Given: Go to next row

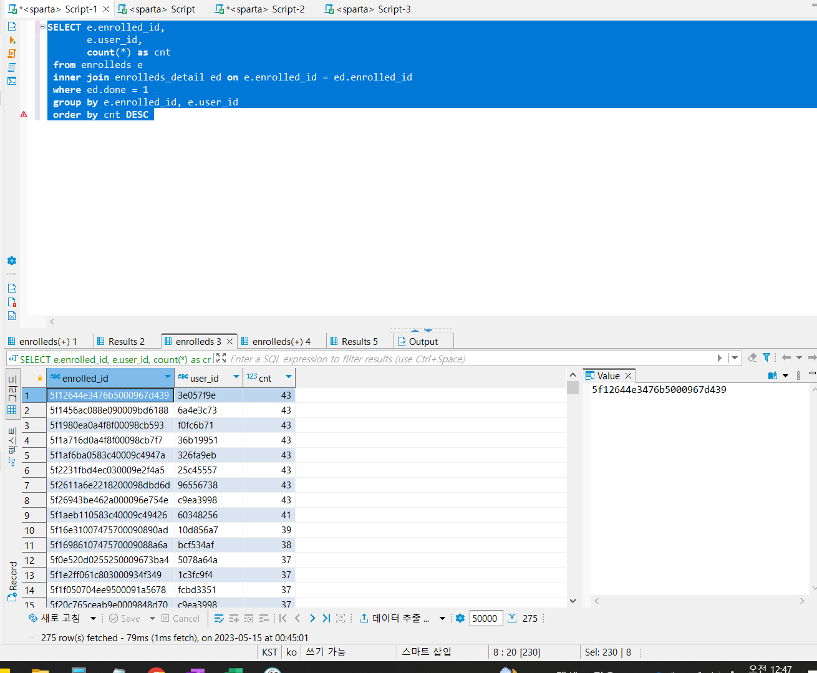Looking at the screenshot, I should point(312,618).
